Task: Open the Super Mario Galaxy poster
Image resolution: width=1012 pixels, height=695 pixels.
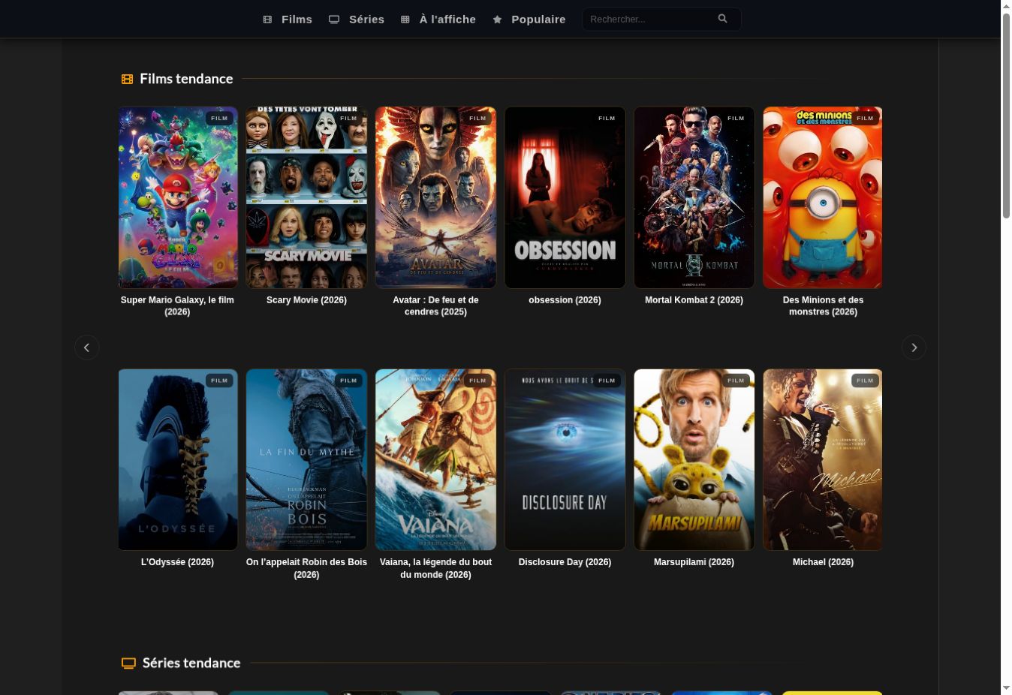Action: pyautogui.click(x=178, y=197)
